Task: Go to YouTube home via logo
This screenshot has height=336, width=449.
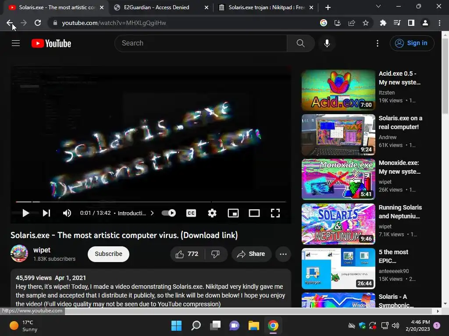Action: tap(51, 43)
